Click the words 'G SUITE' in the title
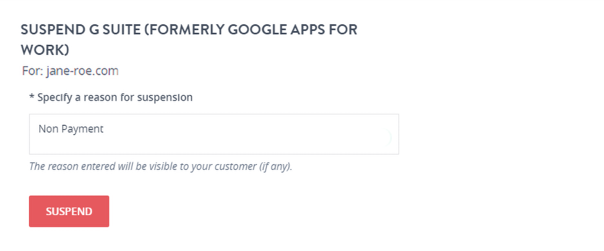The width and height of the screenshot is (604, 251). click(x=108, y=29)
